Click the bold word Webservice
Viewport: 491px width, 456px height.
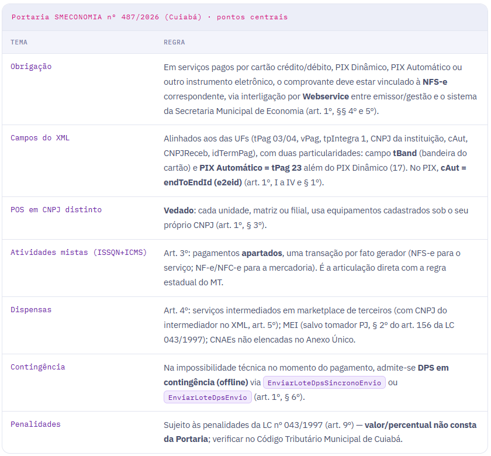click(x=326, y=96)
